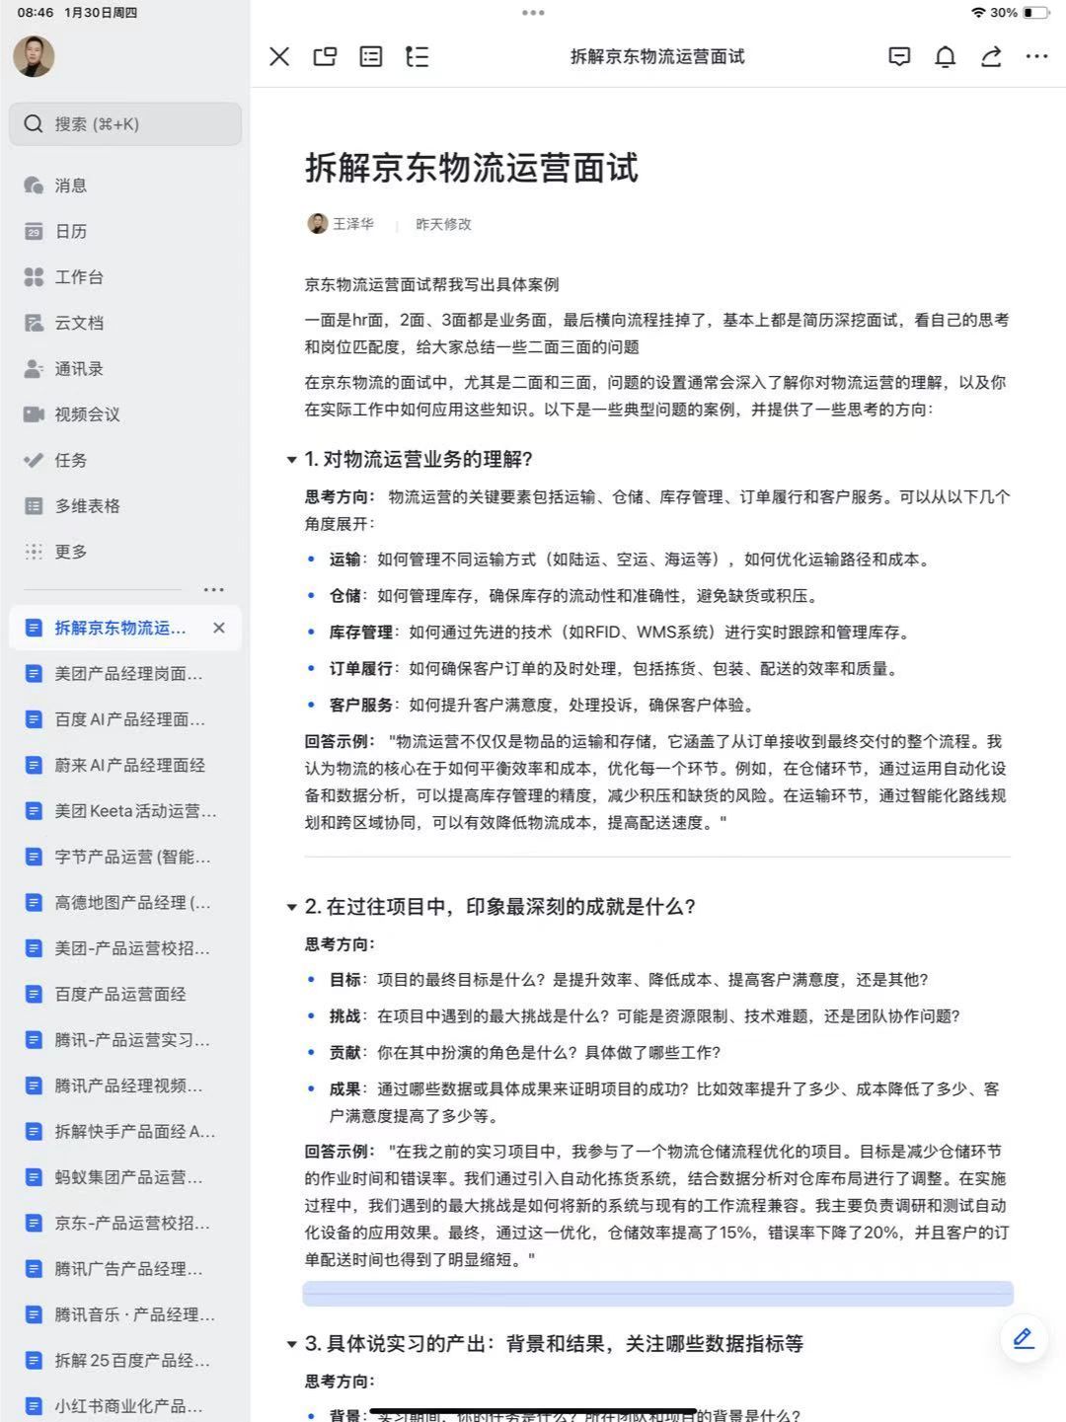The width and height of the screenshot is (1066, 1422).
Task: Open 腾讯产品经理视频… document
Action: click(125, 1085)
